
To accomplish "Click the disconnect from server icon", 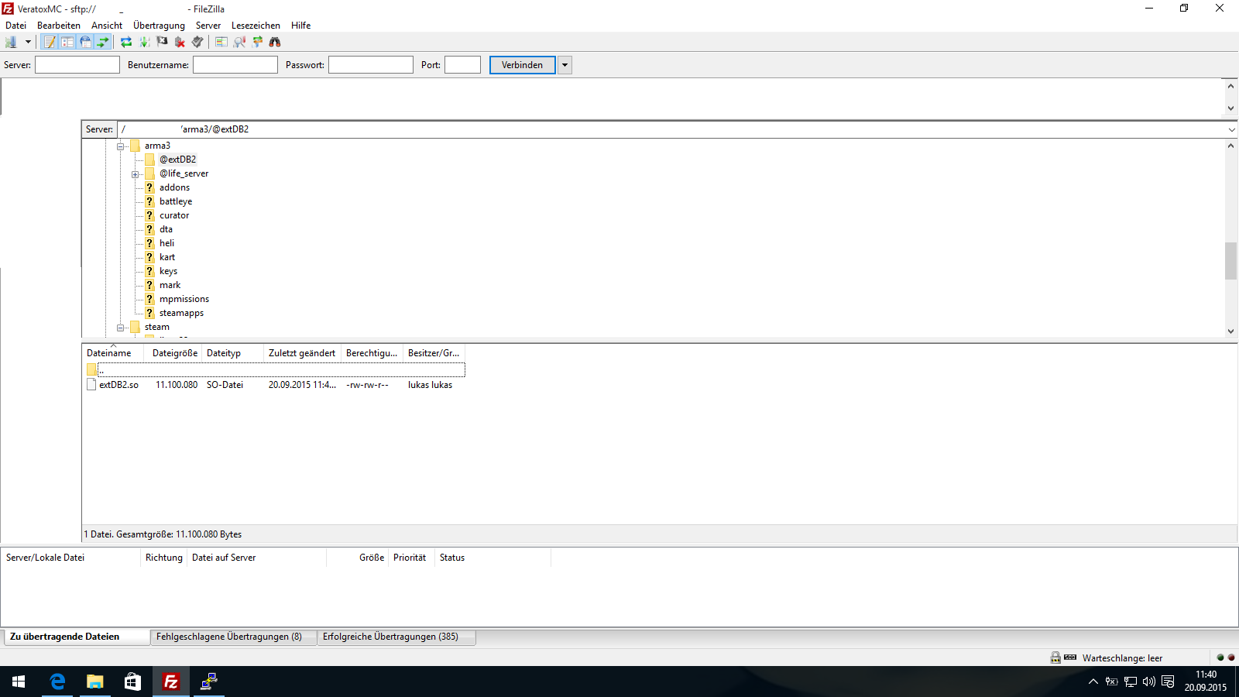I will 180,42.
